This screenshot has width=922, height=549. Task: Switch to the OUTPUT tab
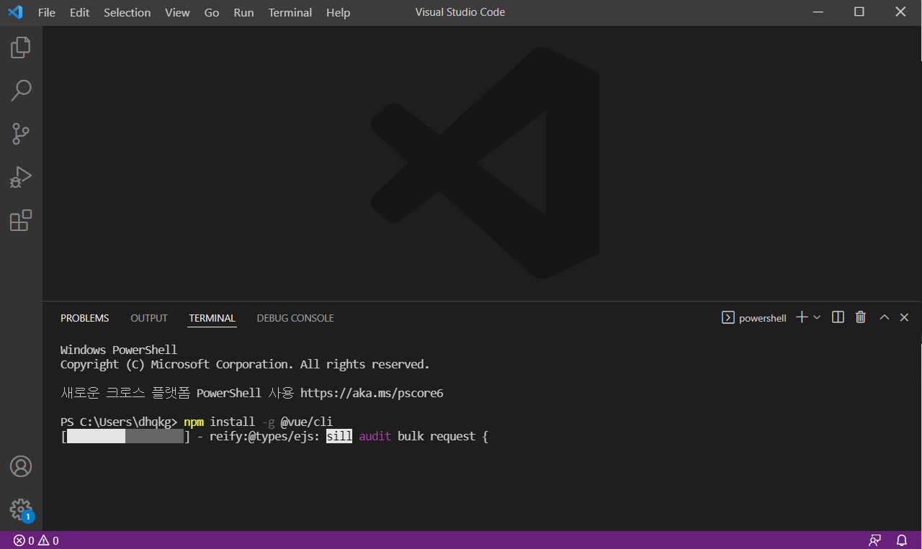149,318
